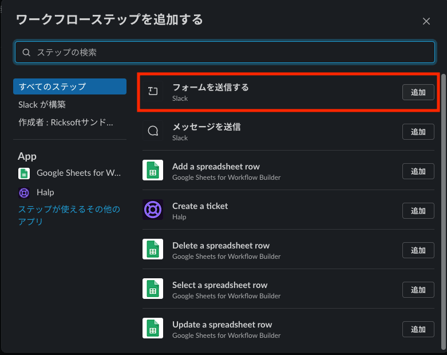Add the メッセージを送信 step

[x=418, y=132]
